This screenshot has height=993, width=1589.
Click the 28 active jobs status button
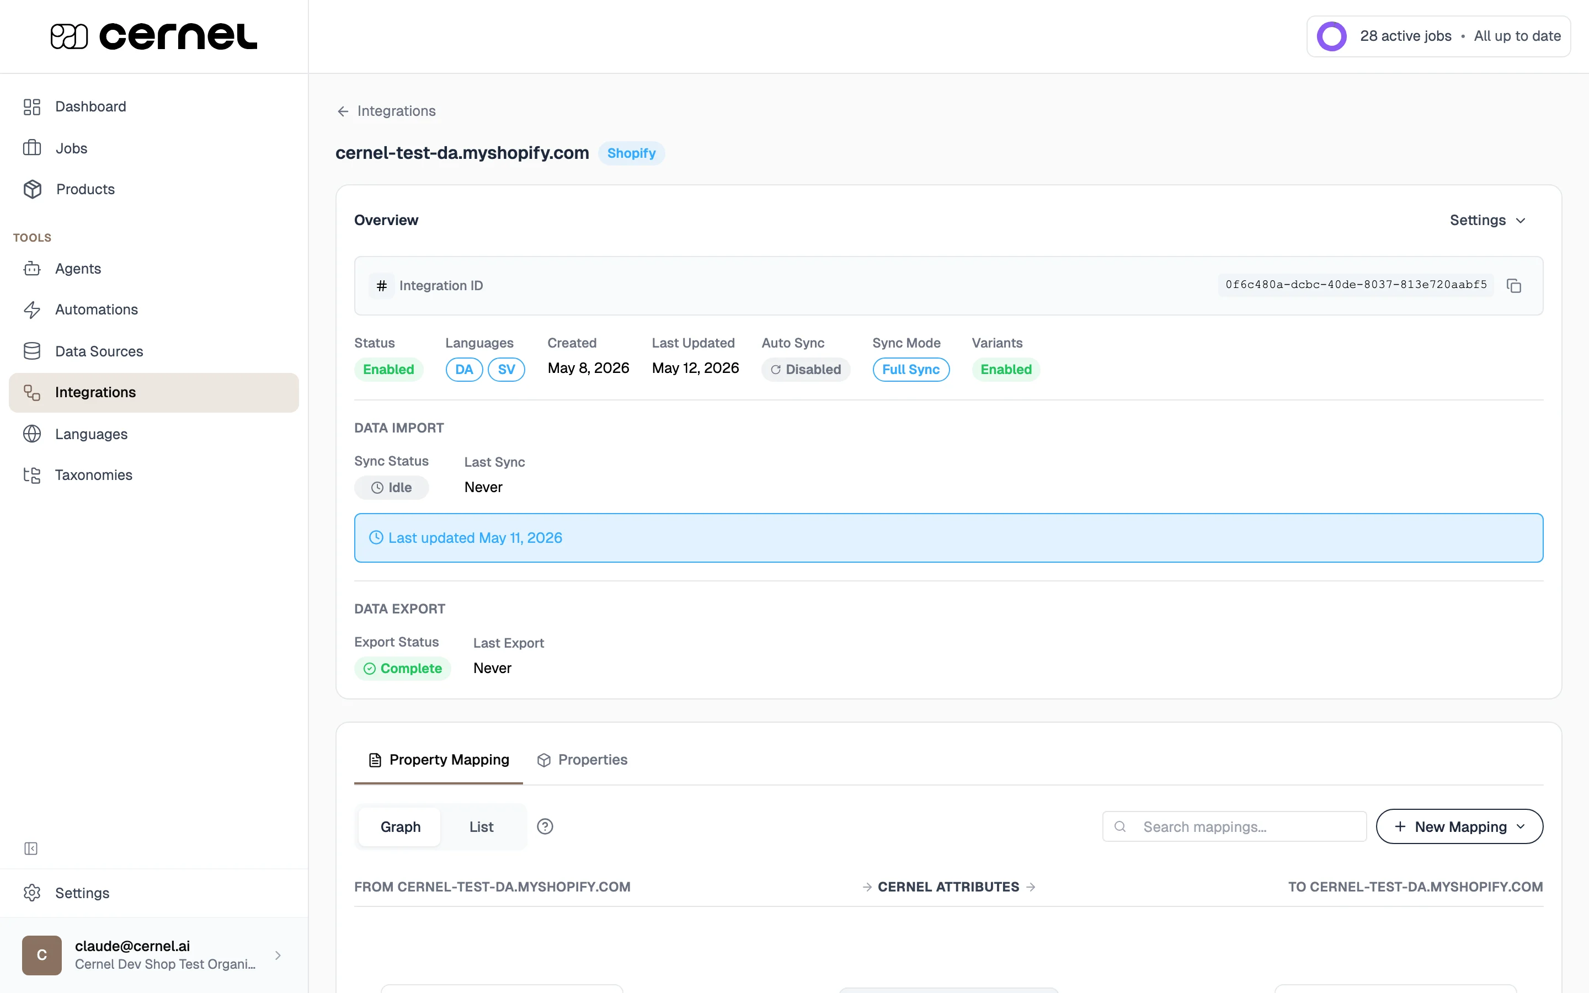(x=1438, y=36)
